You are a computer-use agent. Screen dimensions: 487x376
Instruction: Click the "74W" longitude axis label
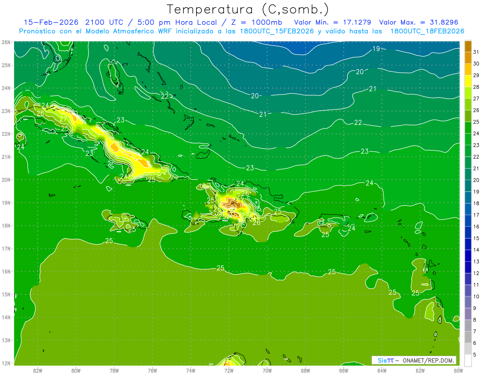(190, 370)
